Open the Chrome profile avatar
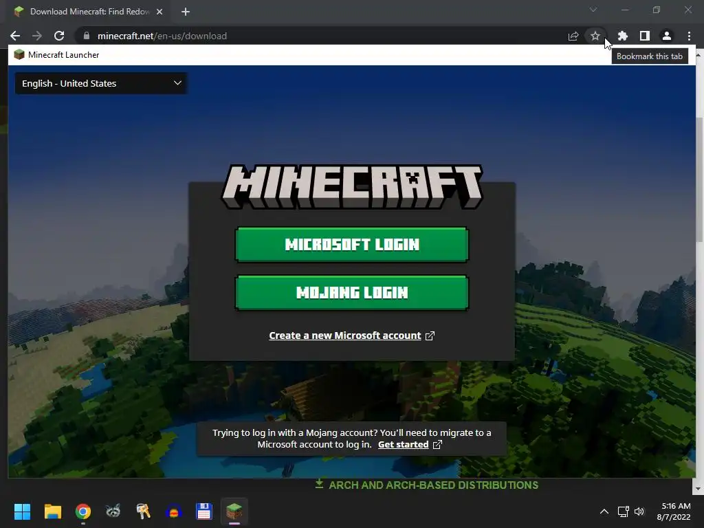 [667, 36]
